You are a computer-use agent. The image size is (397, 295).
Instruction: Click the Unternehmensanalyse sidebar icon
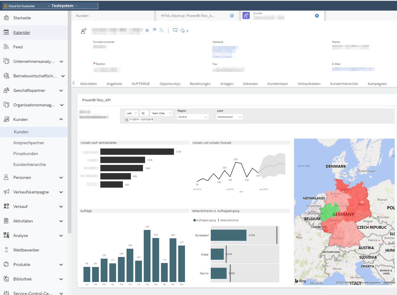tap(6, 61)
